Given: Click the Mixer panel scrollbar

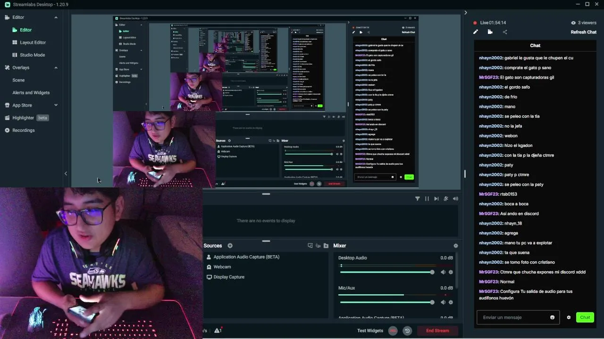Looking at the screenshot, I should [456, 271].
